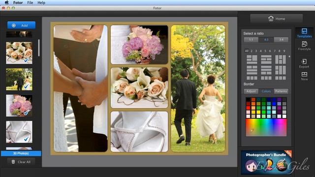Viewport: 315px width, 177px height.
Task: Toggle checkmark on white shoe thumbnail
Action: (26, 139)
